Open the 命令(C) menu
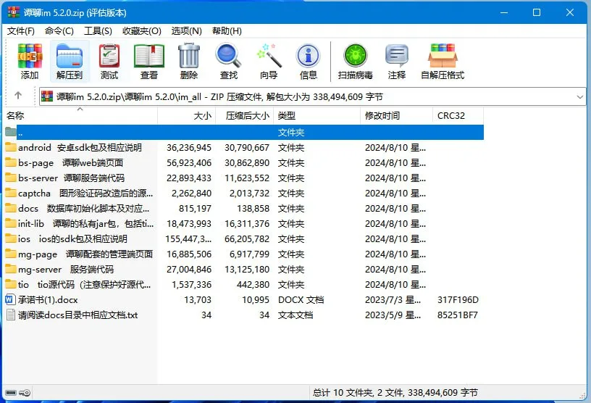Screen dimensions: 591x403 (59, 31)
